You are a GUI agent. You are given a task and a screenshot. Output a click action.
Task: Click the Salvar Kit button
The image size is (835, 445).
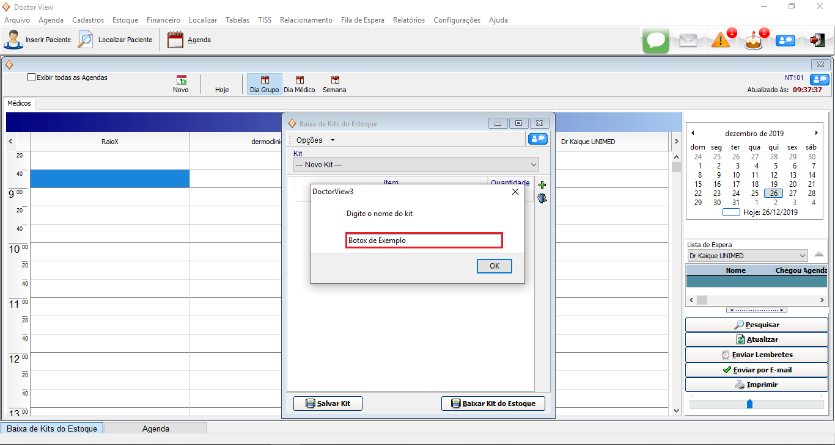[x=328, y=403]
